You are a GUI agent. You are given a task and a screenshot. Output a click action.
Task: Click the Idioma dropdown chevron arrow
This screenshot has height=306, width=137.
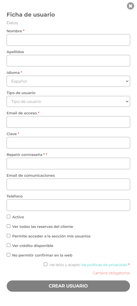[127, 81]
